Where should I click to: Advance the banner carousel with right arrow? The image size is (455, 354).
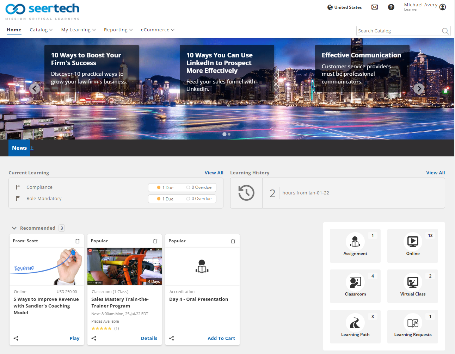(x=419, y=88)
